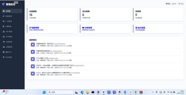The height and width of the screenshot is (95, 186).
Task: Open Microsoft Edge from the taskbar
Action: (82, 92)
